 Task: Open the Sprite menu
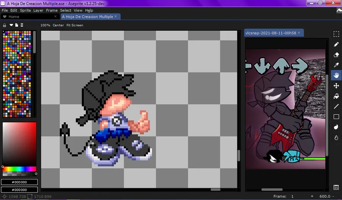click(x=25, y=10)
